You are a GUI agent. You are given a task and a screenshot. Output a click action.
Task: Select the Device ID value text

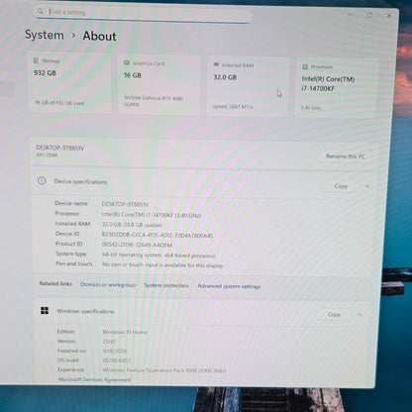(157, 235)
